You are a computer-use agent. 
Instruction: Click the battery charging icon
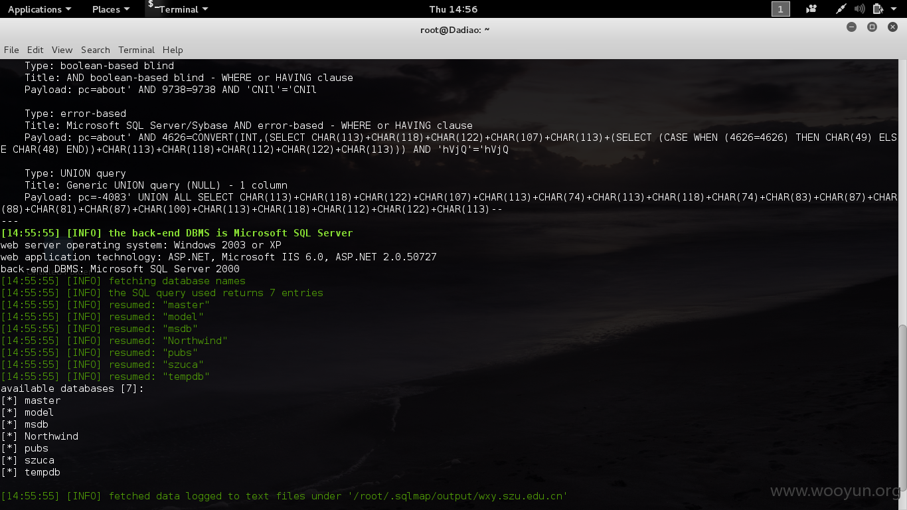point(878,9)
